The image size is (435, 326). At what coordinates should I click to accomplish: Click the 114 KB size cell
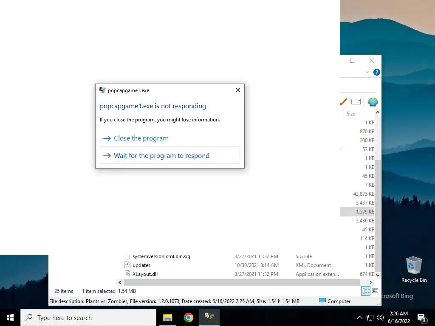tap(367, 239)
